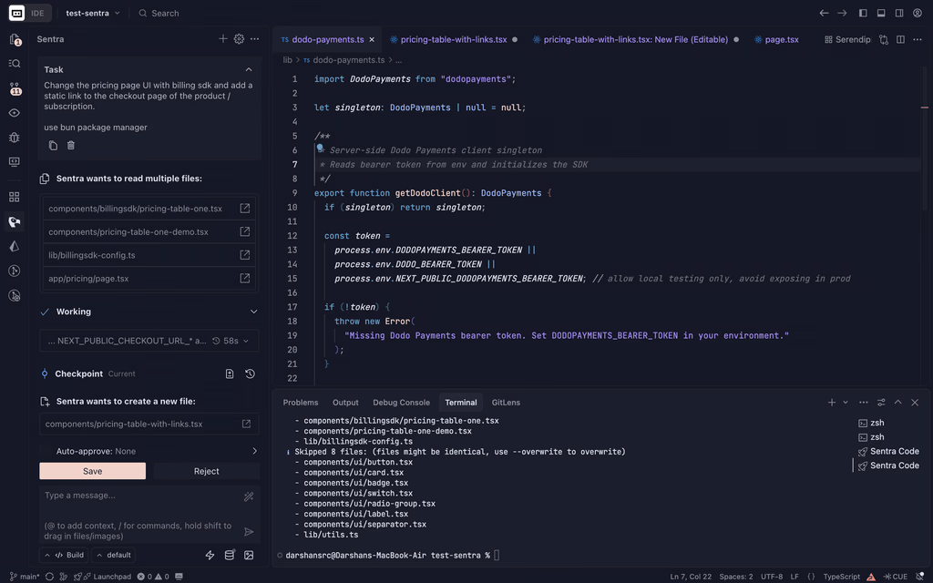This screenshot has width=933, height=583.
Task: Open pricing-table-one.tsx via its external link icon
Action: pyautogui.click(x=245, y=209)
